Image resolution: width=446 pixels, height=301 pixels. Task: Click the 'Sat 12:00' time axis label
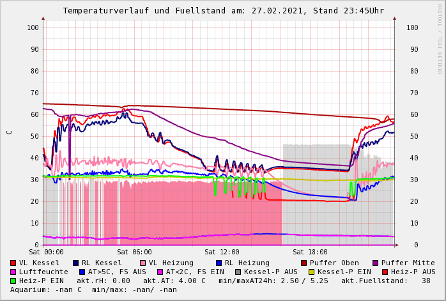[x=222, y=252]
